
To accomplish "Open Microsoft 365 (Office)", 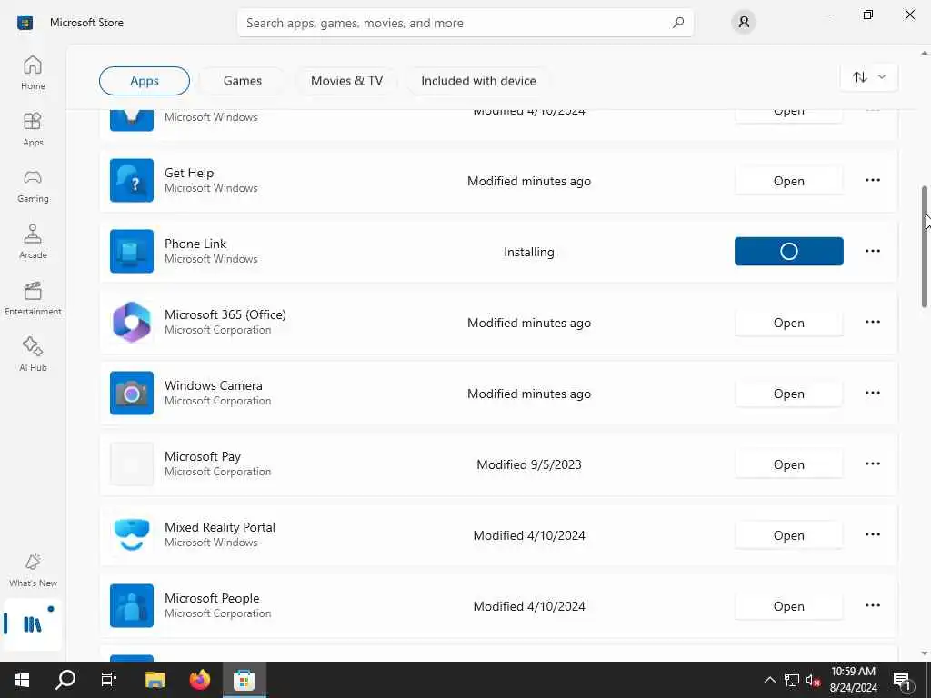I will click(788, 323).
